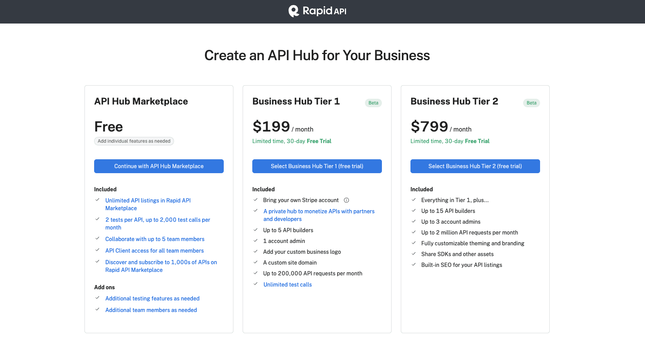Click the Business Hub Tier 1 heading
Viewport: 645px width, 339px height.
tap(296, 101)
